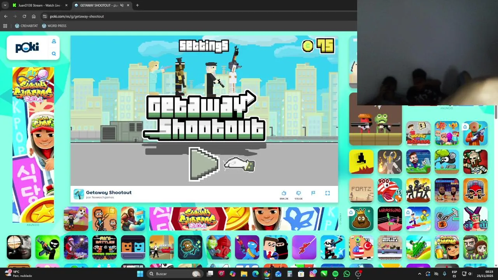Open the in-game Settings title button
The height and width of the screenshot is (280, 498).
point(203,46)
